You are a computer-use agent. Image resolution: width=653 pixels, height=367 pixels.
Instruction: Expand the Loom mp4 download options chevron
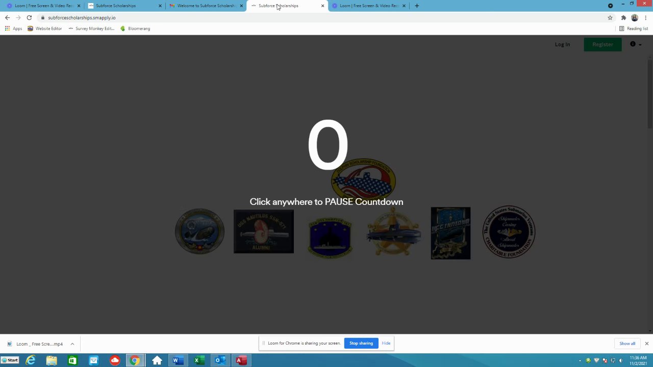(72, 344)
